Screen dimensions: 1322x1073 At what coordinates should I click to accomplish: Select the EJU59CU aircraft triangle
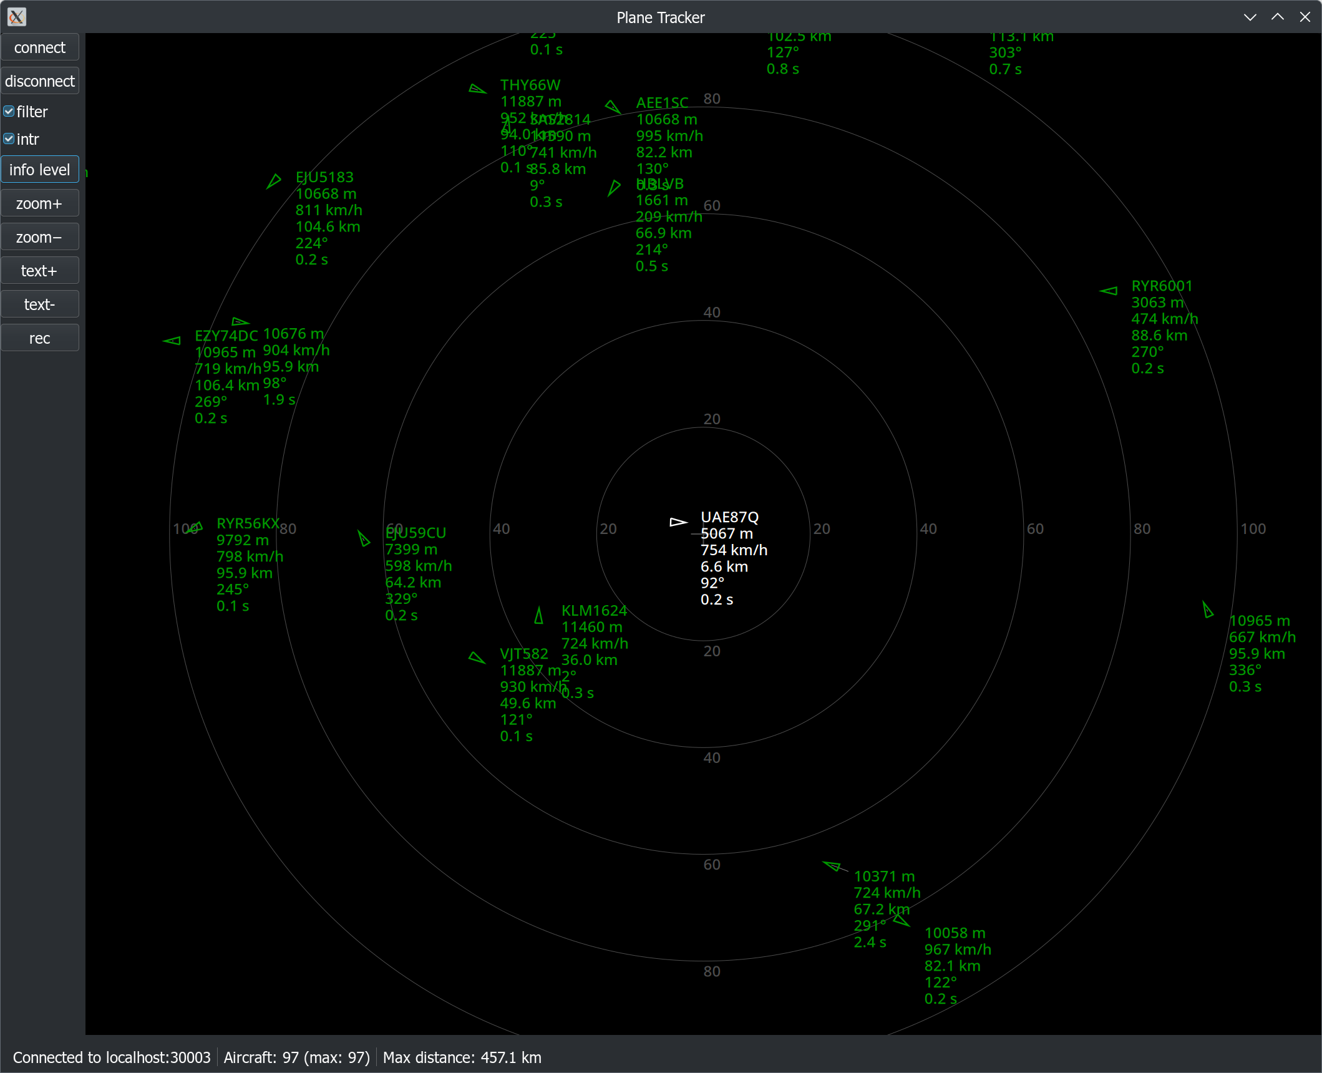pos(364,538)
